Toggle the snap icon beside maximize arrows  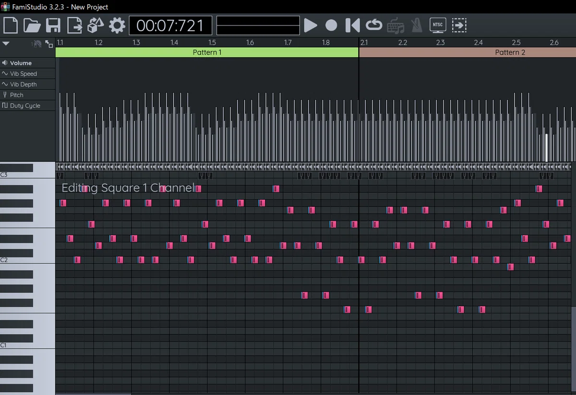(x=36, y=44)
